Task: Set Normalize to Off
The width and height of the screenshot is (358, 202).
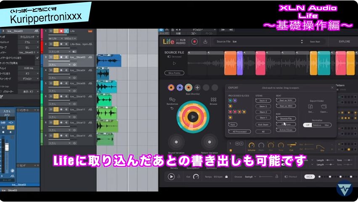Action: (308, 125)
